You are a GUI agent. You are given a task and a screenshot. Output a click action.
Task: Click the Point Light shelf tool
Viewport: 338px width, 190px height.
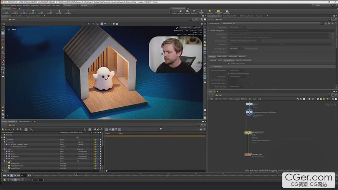(180, 12)
